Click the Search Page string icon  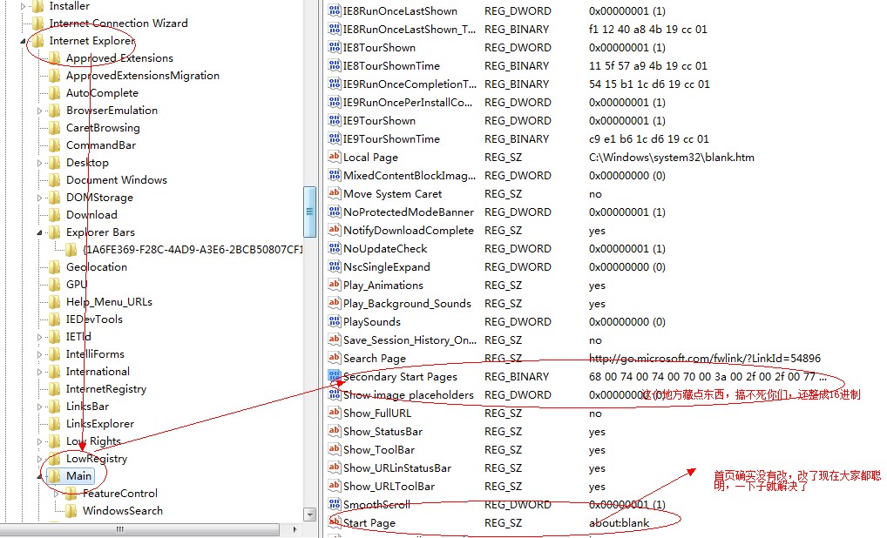(335, 358)
